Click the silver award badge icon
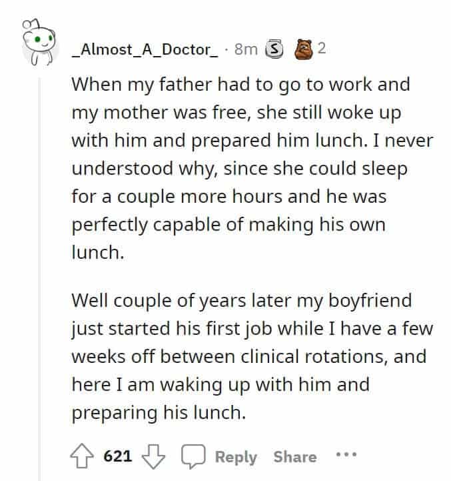This screenshot has width=451, height=481. (x=274, y=49)
